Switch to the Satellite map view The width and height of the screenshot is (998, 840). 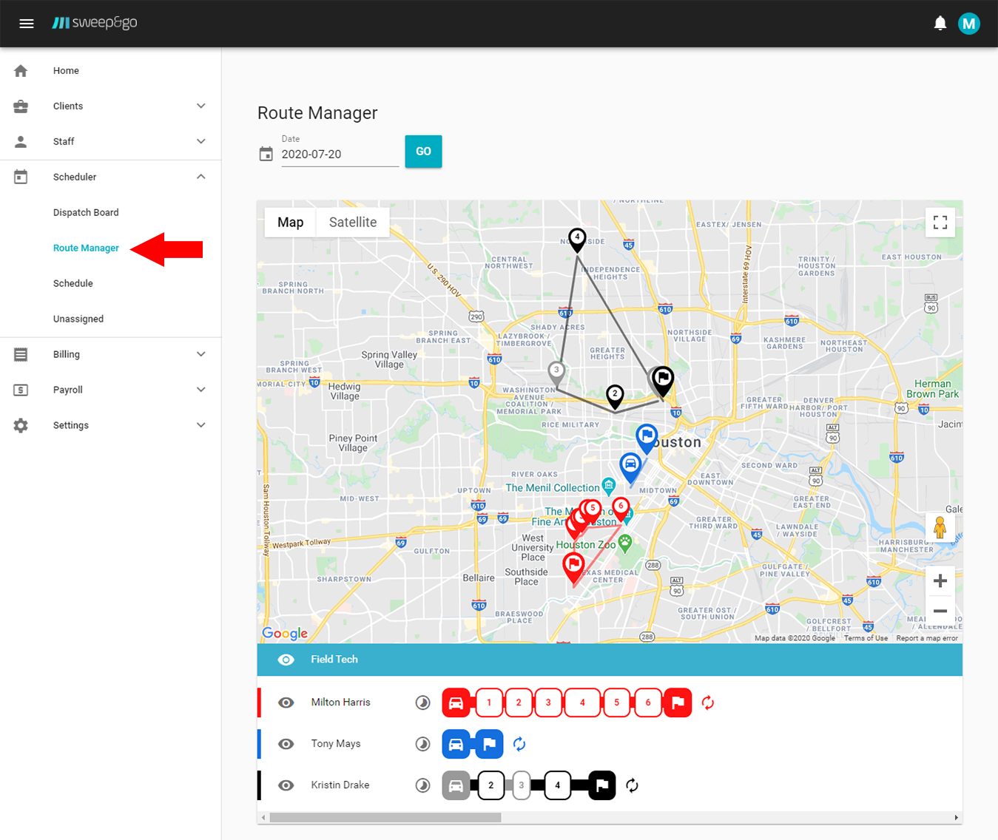pos(352,222)
